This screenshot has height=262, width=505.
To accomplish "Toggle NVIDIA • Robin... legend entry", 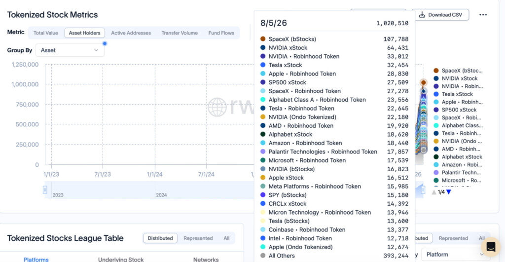I will pos(458,86).
